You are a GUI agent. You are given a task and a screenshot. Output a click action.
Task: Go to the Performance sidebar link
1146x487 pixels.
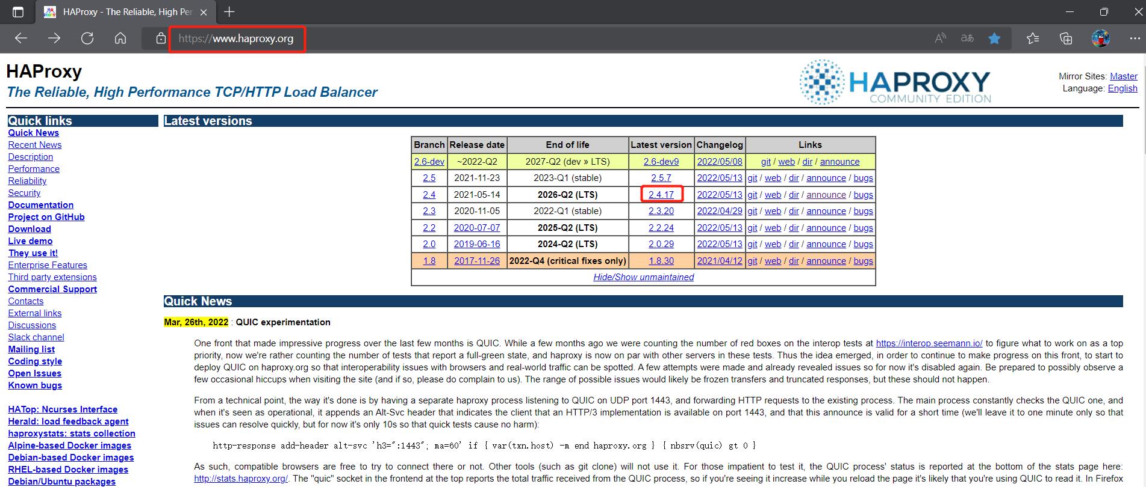(34, 169)
